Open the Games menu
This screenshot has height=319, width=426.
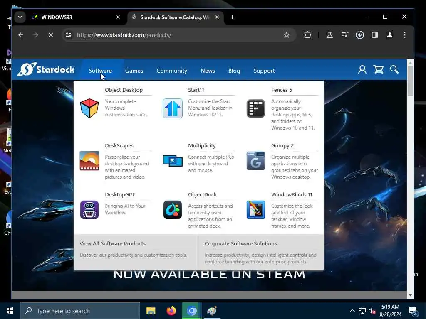pos(134,71)
